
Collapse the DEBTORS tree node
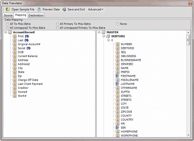(x=104, y=36)
